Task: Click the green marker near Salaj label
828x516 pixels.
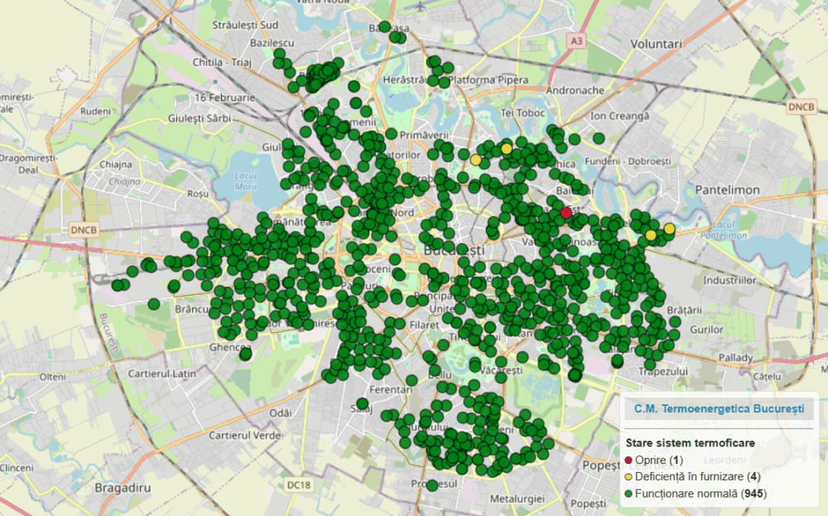Action: (x=363, y=403)
